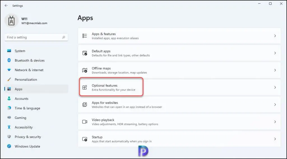Expand Startup chevron

pyautogui.click(x=275, y=139)
